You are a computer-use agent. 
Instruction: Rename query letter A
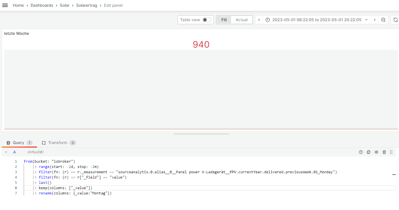14,152
